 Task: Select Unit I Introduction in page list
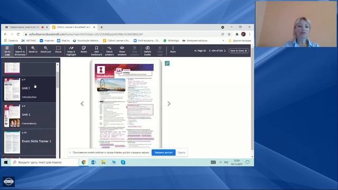pos(30,89)
